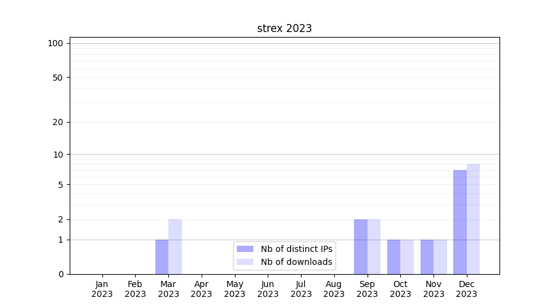Click the March downloads bar

click(175, 246)
